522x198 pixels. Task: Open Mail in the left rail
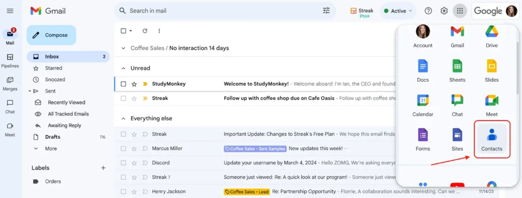point(10,37)
